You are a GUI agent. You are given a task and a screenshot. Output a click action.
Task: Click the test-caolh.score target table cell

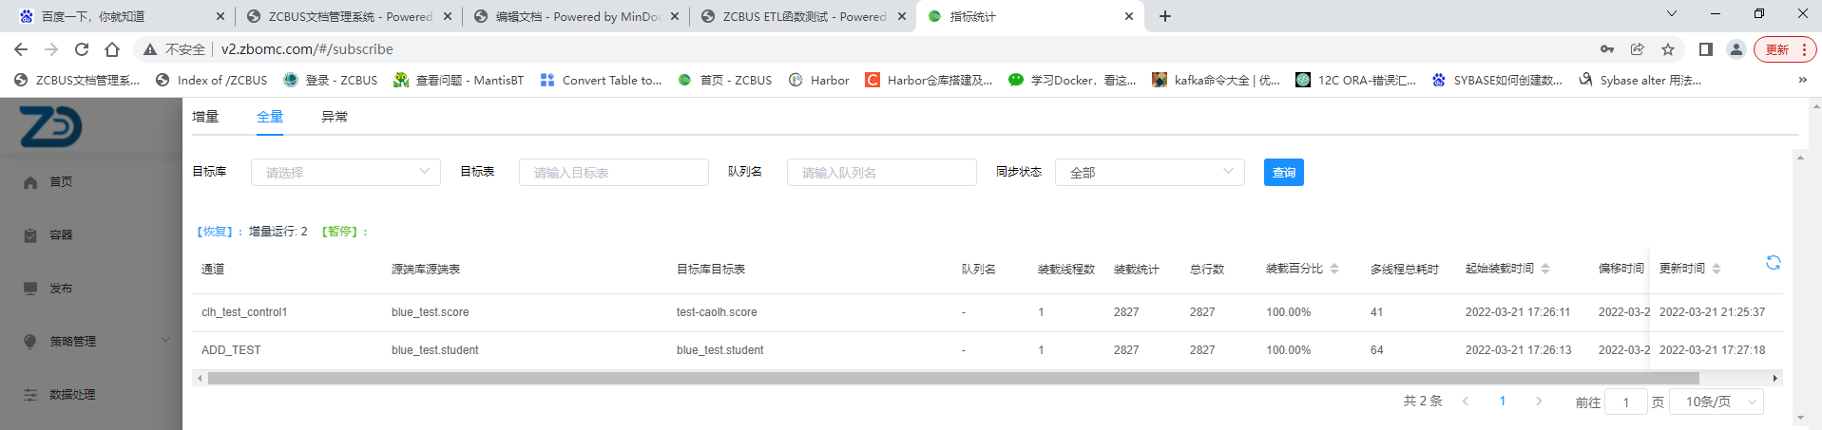pos(717,312)
